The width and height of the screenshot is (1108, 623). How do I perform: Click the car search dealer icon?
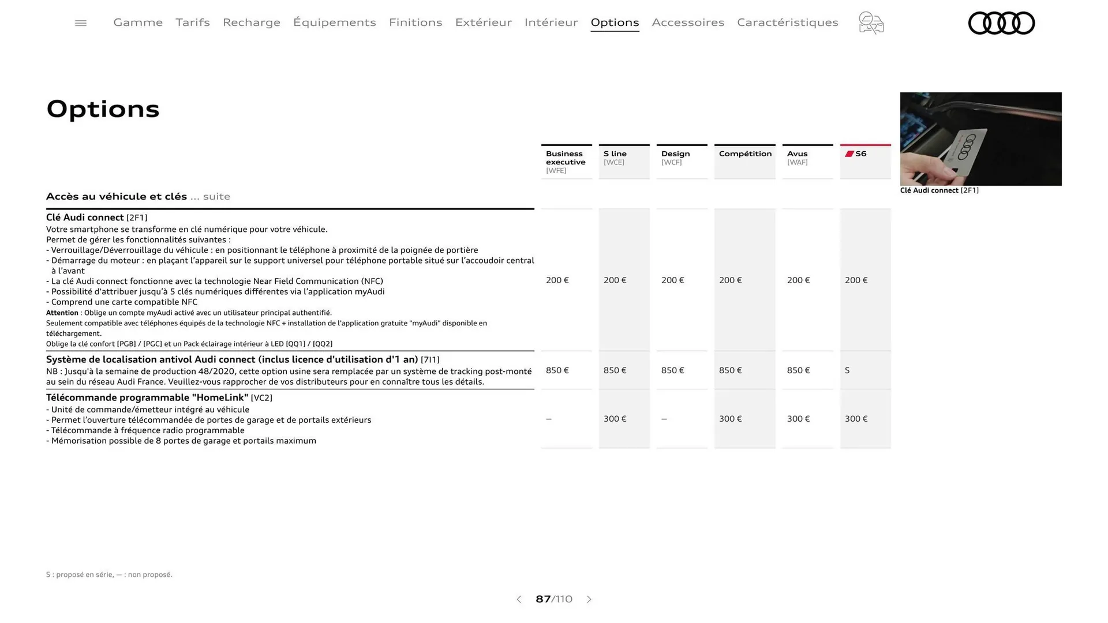click(871, 22)
